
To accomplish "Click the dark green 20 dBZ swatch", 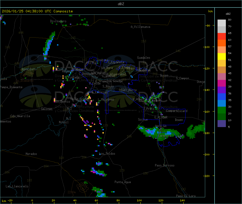I will (x=222, y=117).
